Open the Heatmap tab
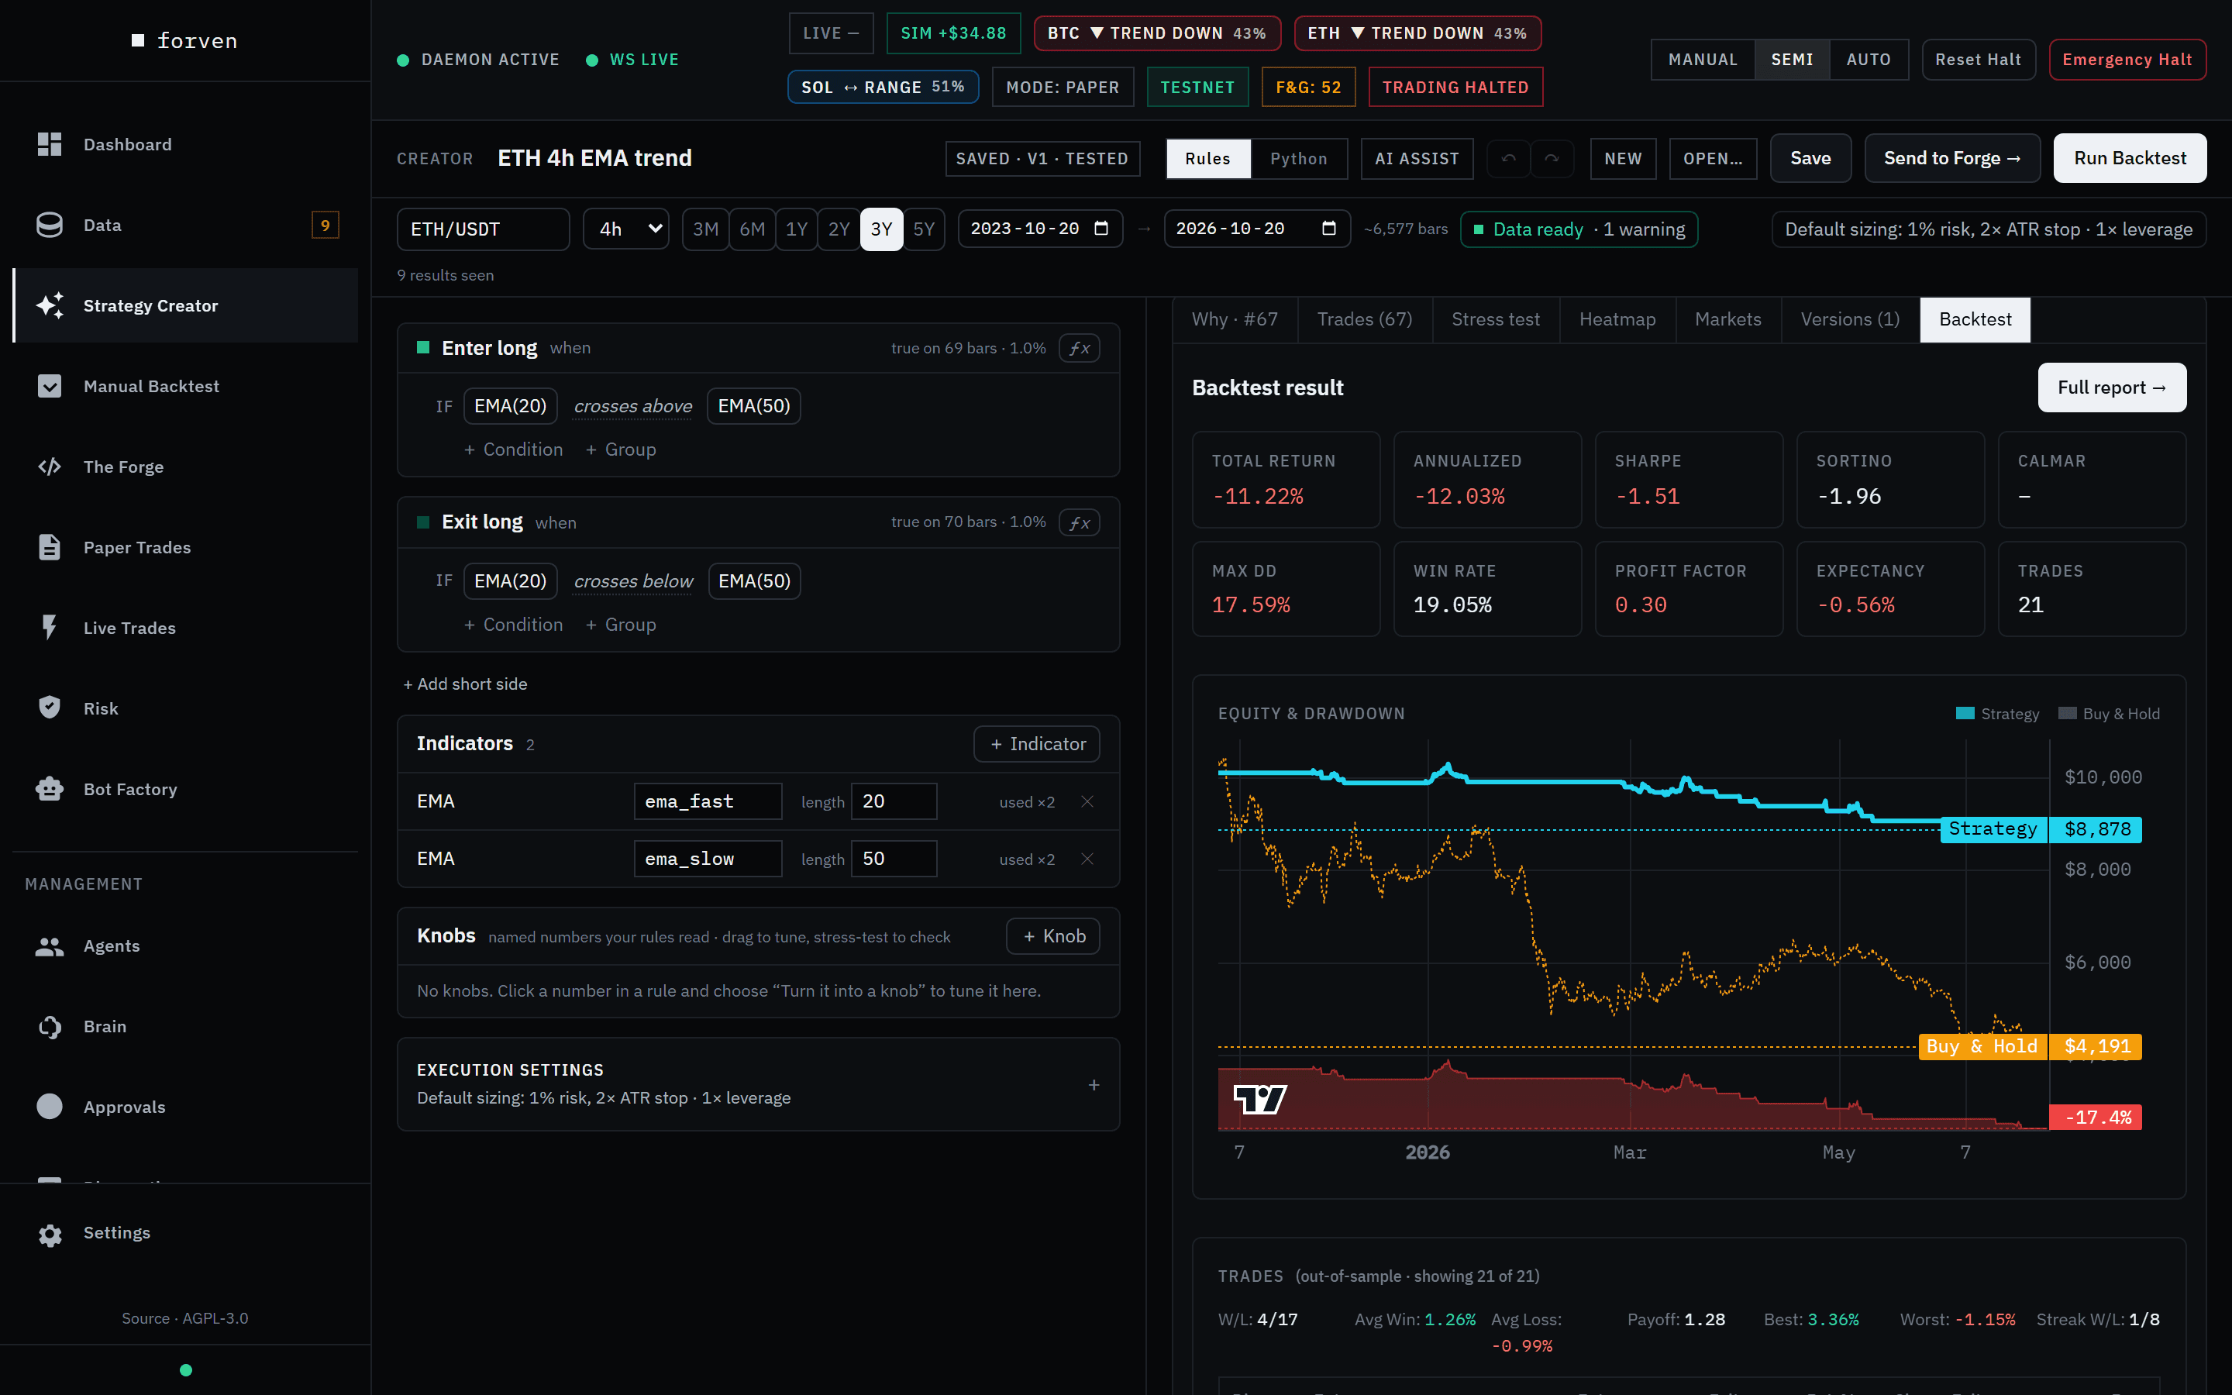This screenshot has height=1395, width=2232. (x=1617, y=319)
